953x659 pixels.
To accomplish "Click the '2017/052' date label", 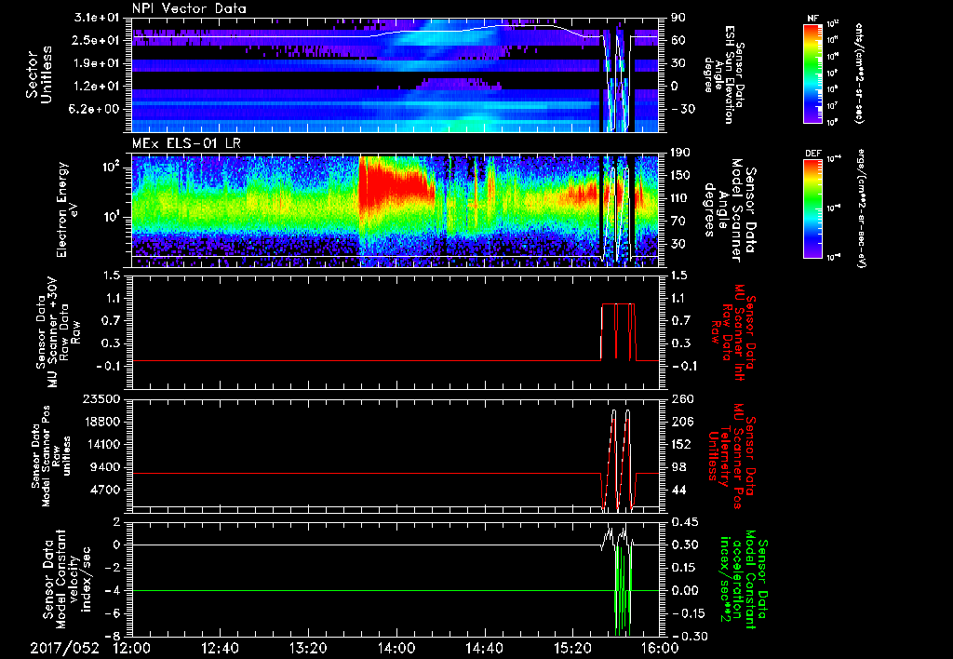I will pos(64,648).
